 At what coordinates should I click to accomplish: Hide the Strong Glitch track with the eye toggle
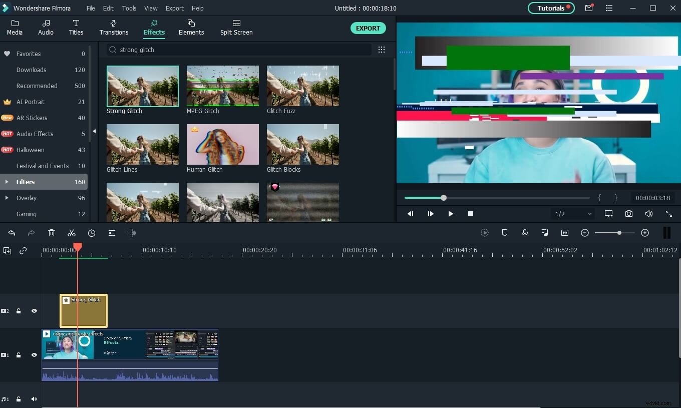click(34, 311)
